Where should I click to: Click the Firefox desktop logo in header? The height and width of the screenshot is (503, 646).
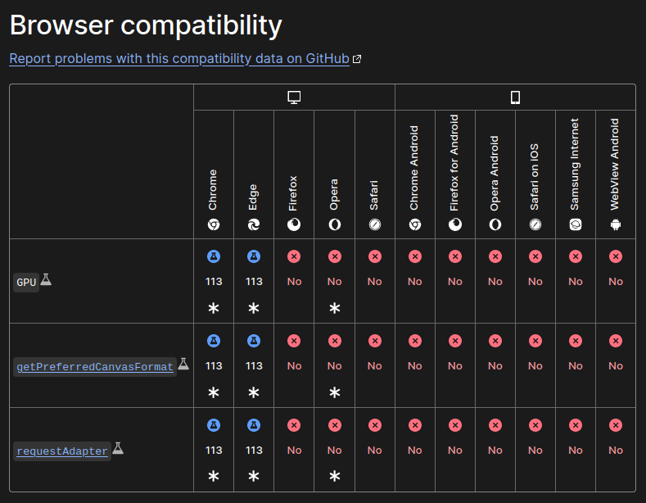coord(294,224)
